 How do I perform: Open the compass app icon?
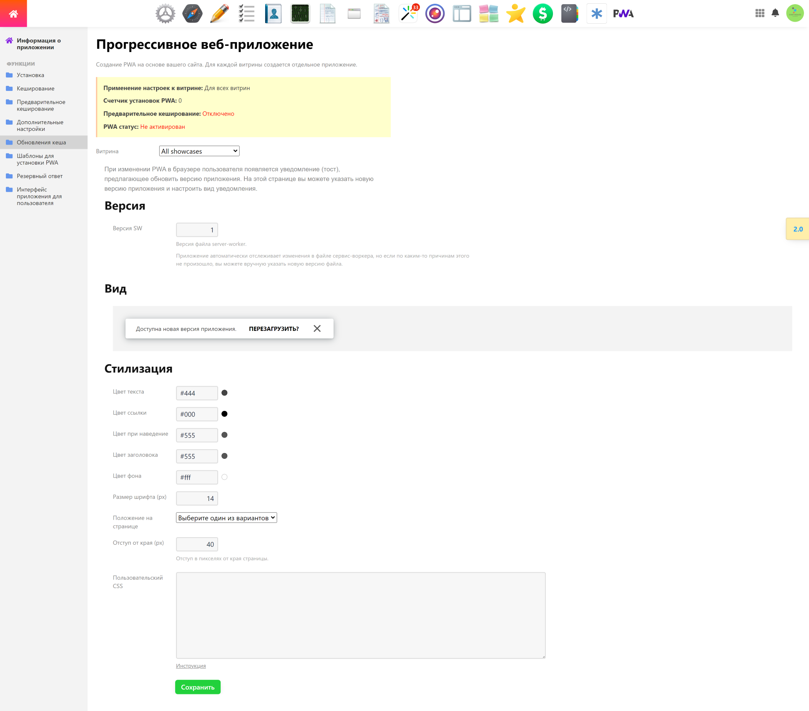coord(192,13)
